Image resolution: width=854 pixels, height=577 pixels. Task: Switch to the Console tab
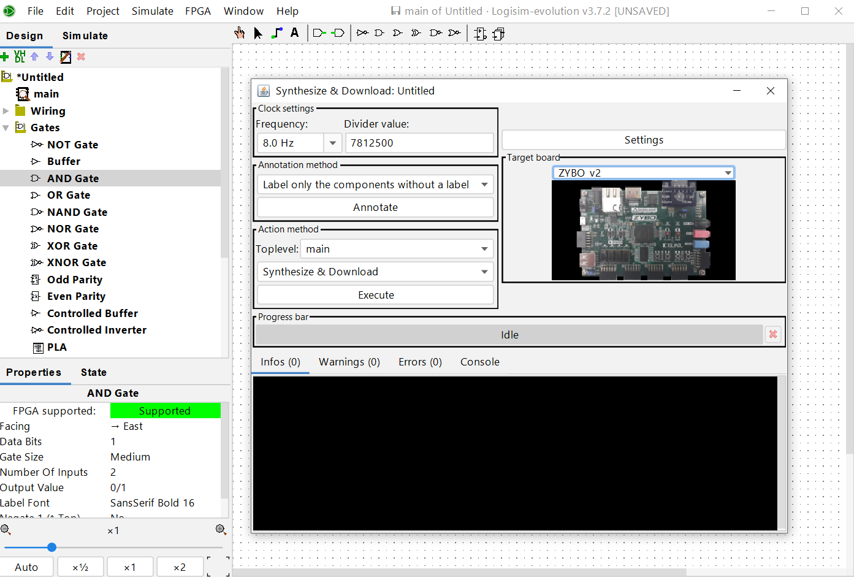(479, 362)
